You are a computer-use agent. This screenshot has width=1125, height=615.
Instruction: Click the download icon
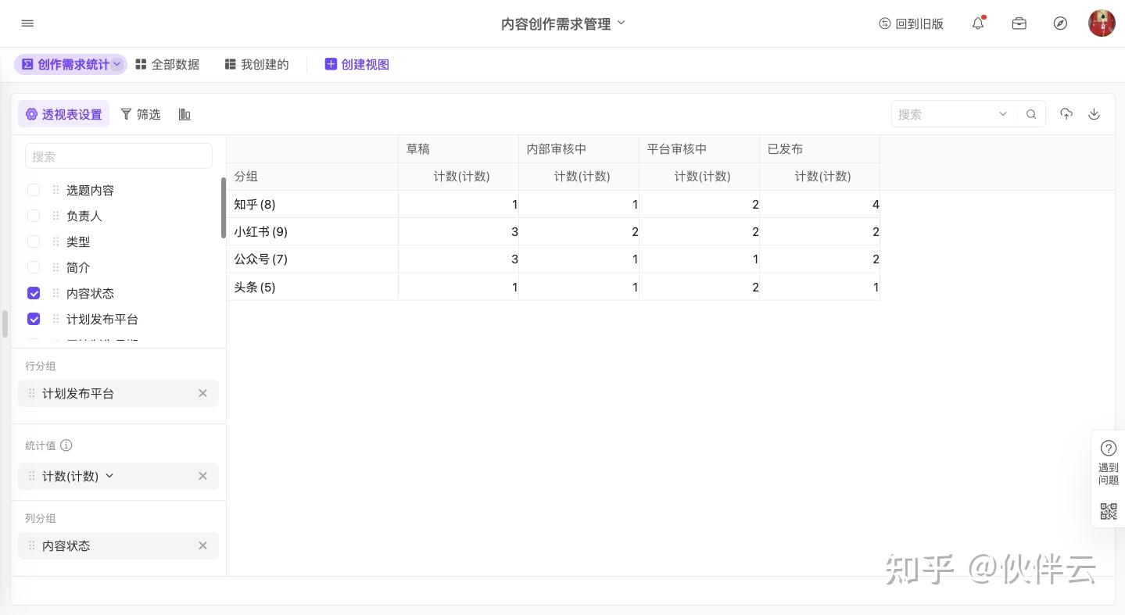pos(1095,114)
